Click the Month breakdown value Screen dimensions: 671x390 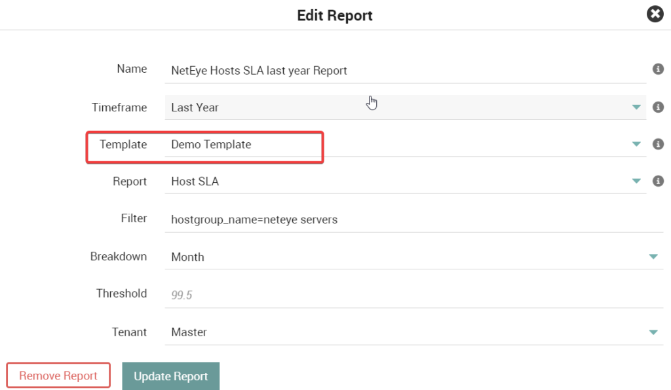point(187,257)
